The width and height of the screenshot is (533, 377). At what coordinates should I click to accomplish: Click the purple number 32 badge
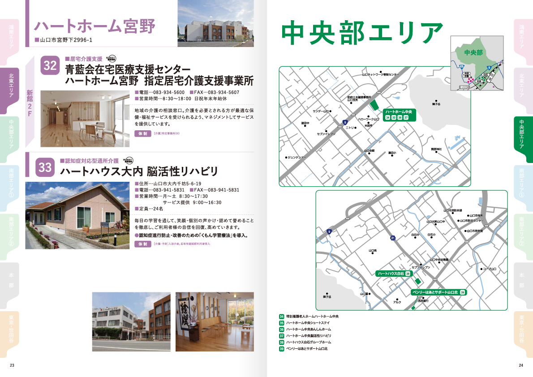coord(50,66)
